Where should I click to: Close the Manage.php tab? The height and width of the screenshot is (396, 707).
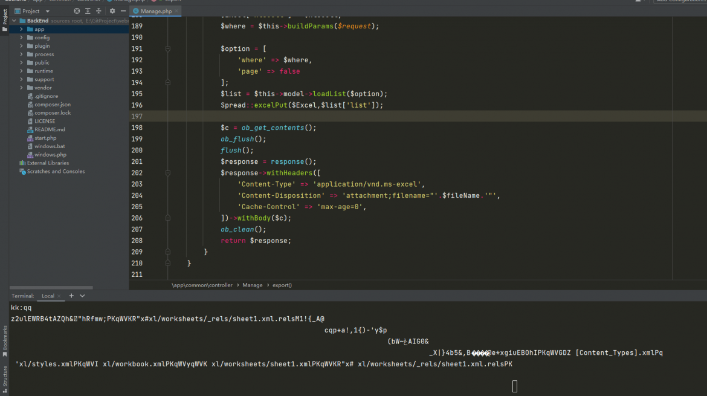pos(176,11)
